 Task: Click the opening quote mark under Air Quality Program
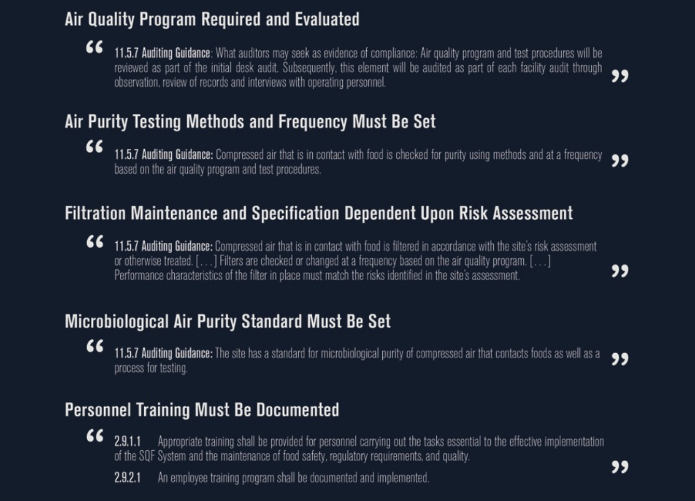point(94,48)
